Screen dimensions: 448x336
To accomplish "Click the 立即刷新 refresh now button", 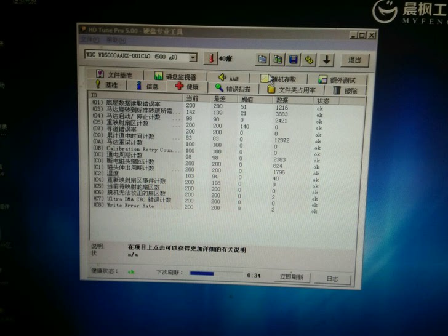I will (x=292, y=277).
